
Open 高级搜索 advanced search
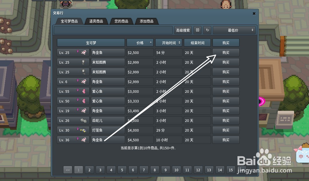point(183,30)
